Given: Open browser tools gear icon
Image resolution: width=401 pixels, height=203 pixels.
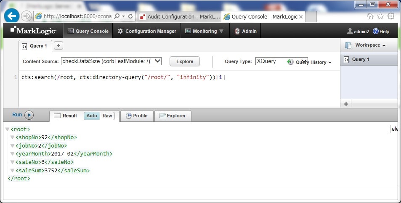Looking at the screenshot, I should point(391,16).
